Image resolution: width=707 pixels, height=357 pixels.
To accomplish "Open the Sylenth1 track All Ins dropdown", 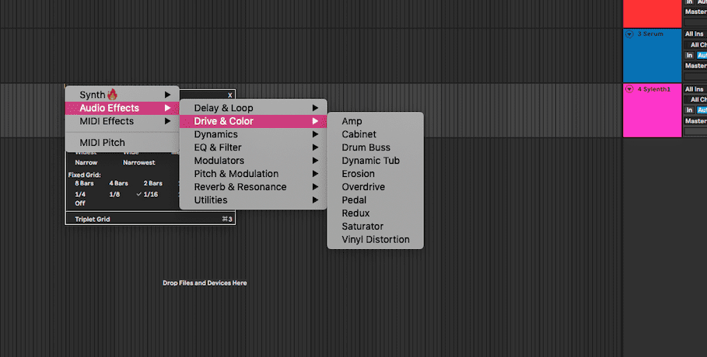I will (695, 89).
